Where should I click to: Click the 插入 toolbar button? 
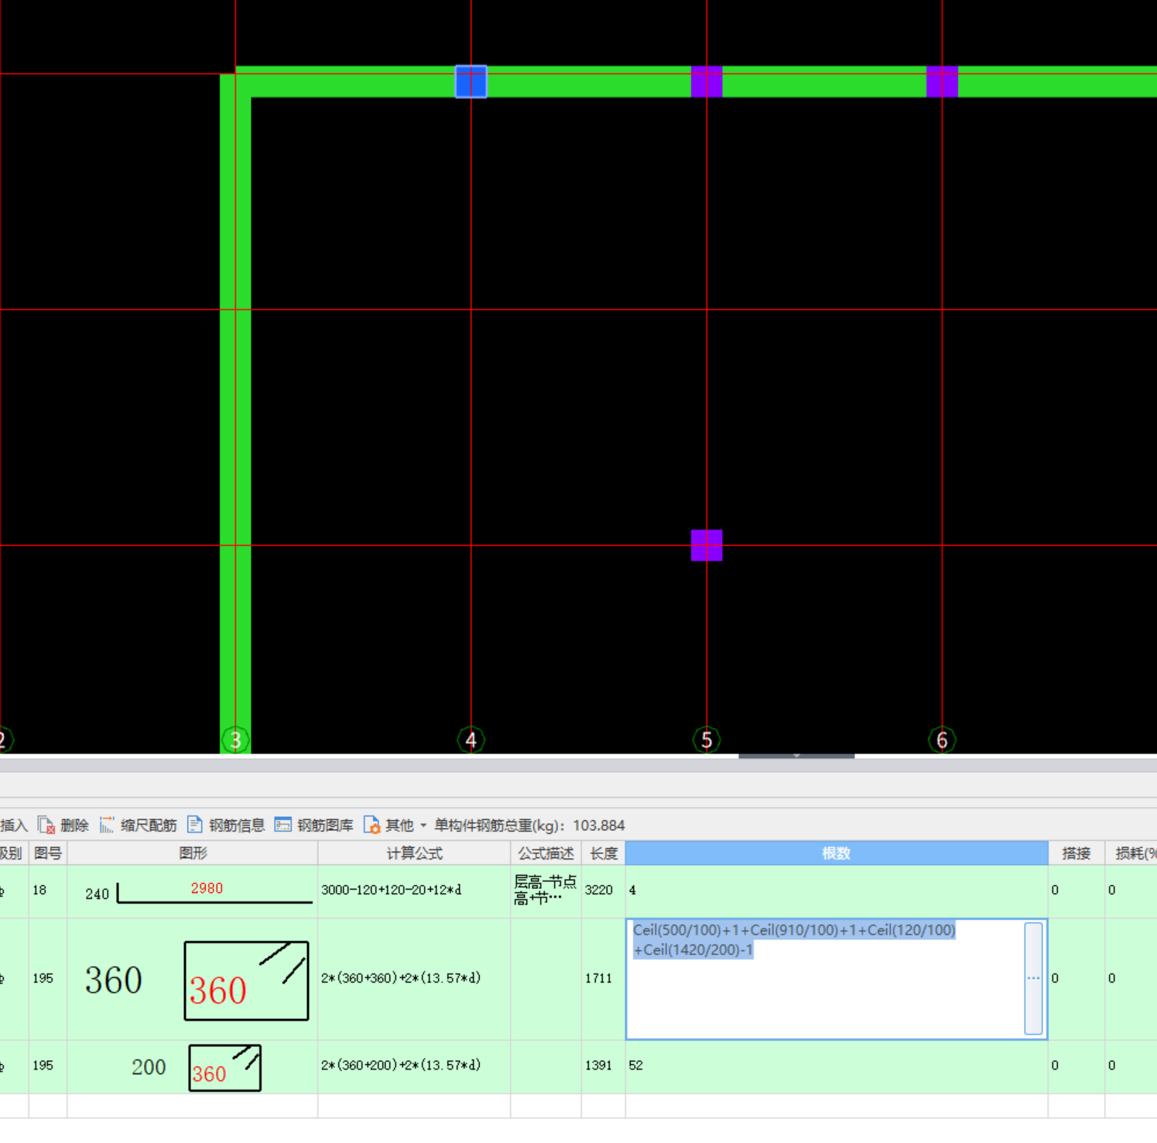pyautogui.click(x=14, y=825)
